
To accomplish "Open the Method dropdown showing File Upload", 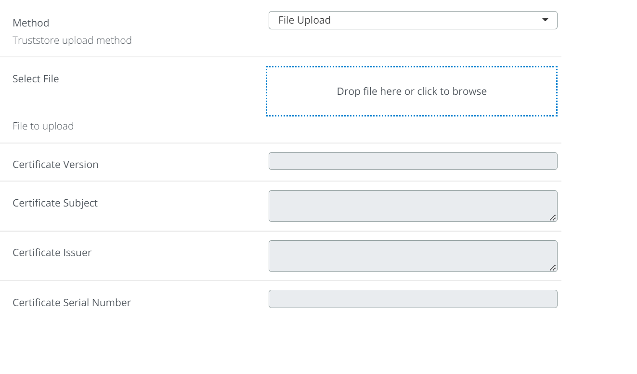I will click(412, 20).
